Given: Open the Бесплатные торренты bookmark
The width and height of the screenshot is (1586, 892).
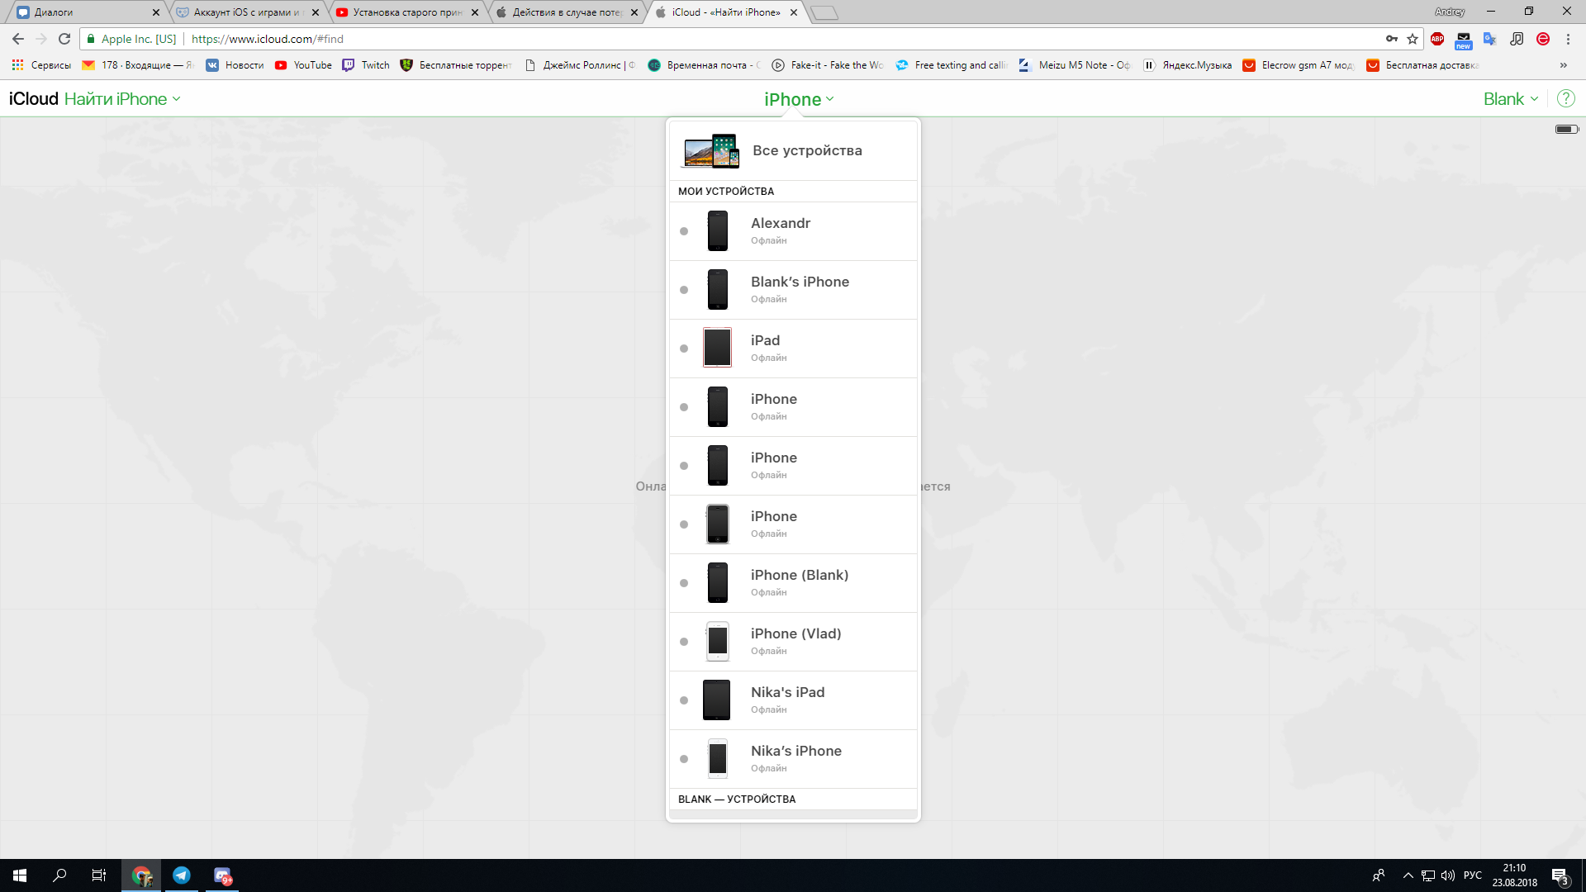Looking at the screenshot, I should [456, 65].
